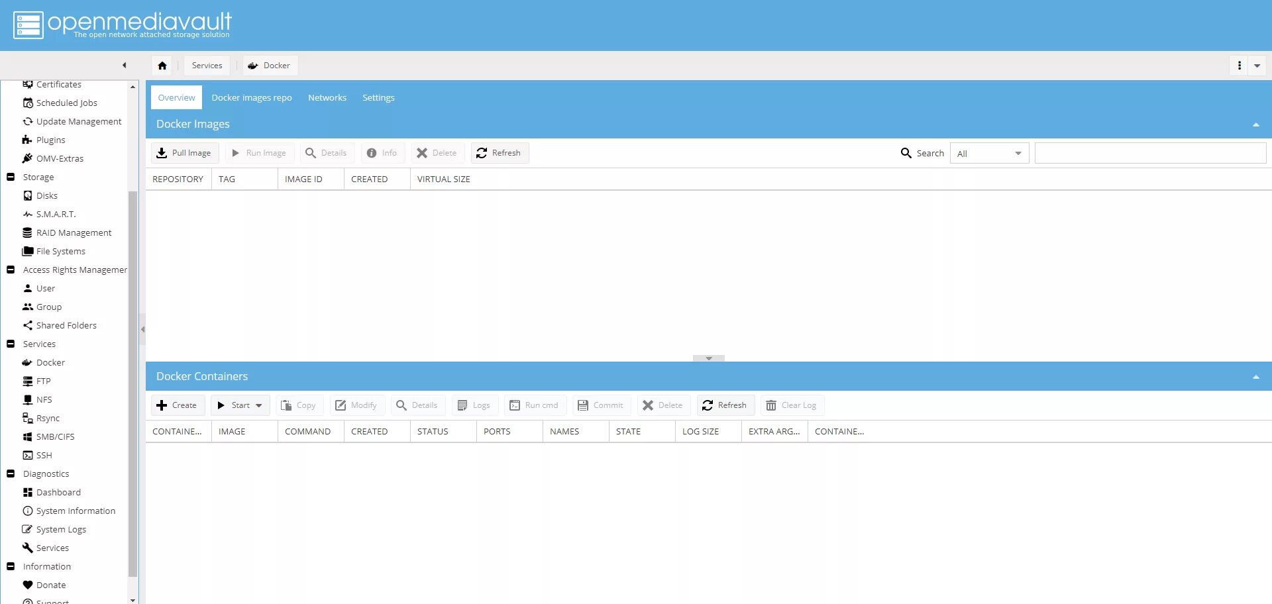Select Docker under Services in the sidebar

tap(50, 362)
